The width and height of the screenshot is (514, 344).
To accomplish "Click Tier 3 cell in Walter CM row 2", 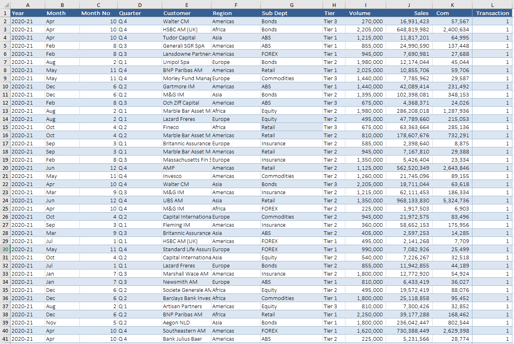I will tap(334, 21).
